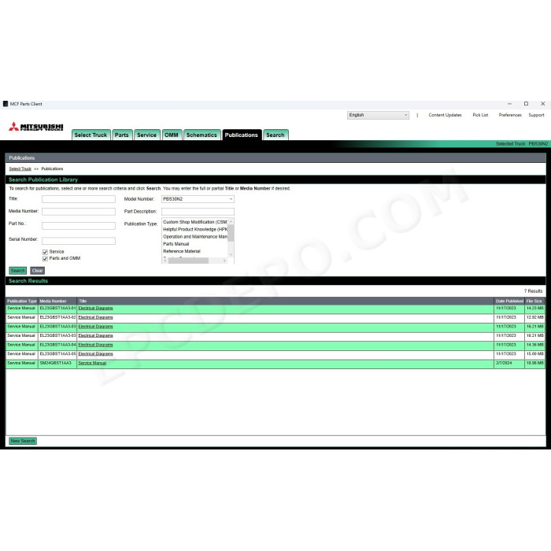The width and height of the screenshot is (551, 551).
Task: Open Preferences in top bar
Action: (x=510, y=115)
